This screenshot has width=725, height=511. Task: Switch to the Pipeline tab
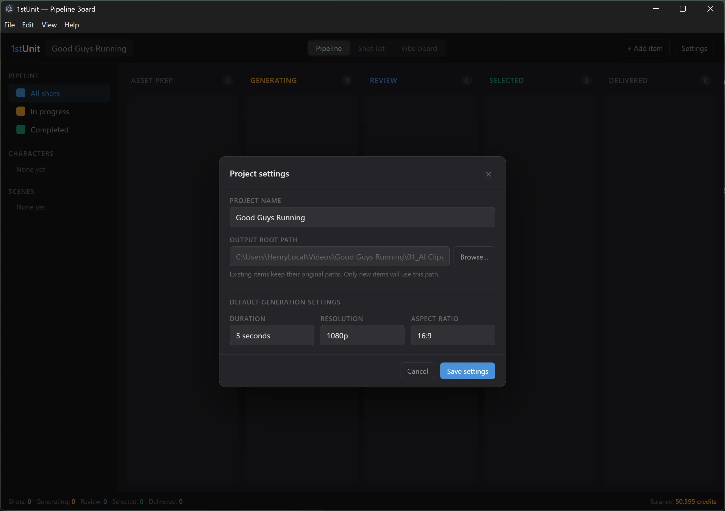coord(329,48)
